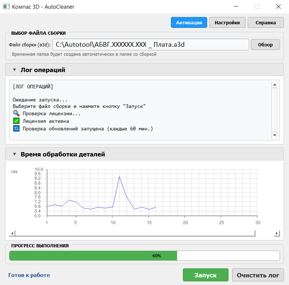Close the AutoCleaner window
Screen dimensions: 289x285
tap(278, 7)
